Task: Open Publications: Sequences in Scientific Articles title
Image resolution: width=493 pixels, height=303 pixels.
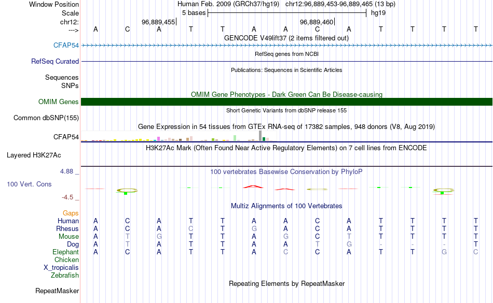Action: click(x=286, y=70)
